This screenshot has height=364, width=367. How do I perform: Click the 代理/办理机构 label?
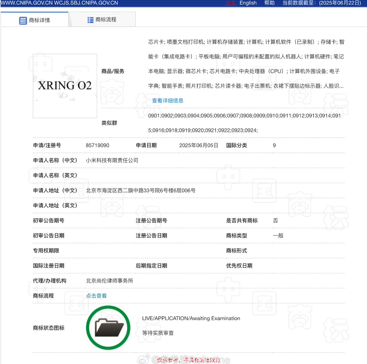[50, 280]
